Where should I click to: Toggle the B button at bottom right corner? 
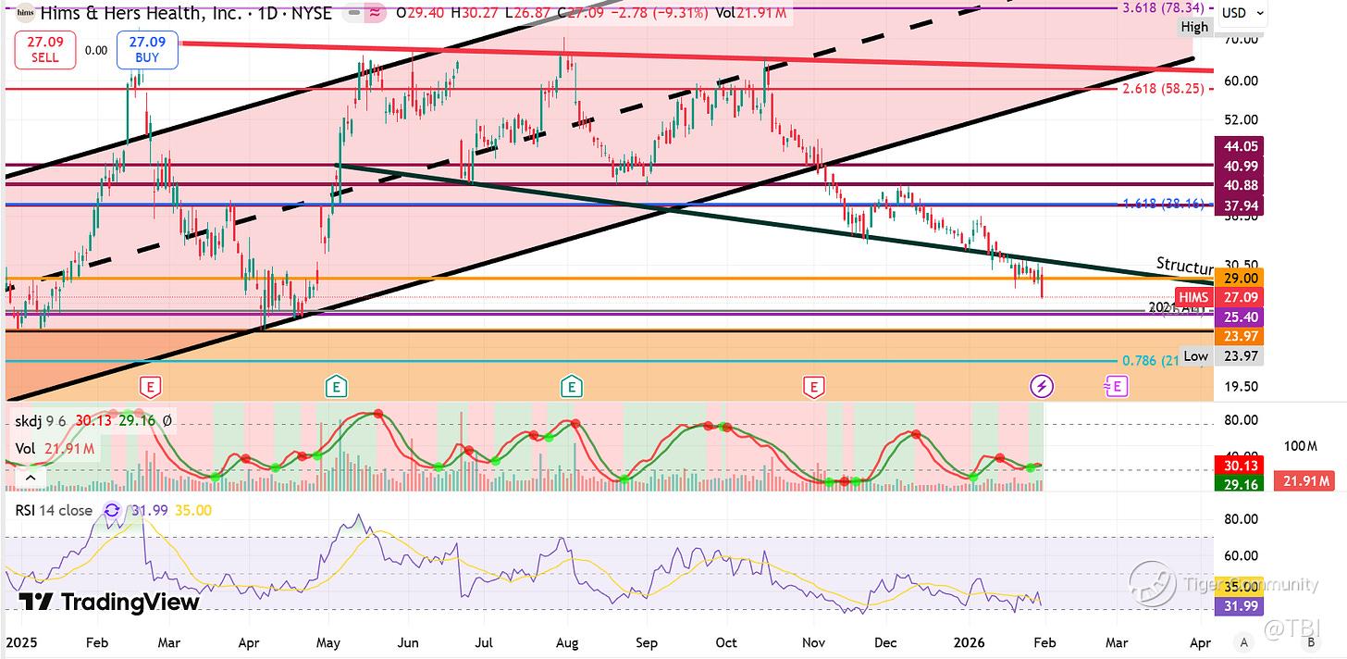tap(1312, 641)
